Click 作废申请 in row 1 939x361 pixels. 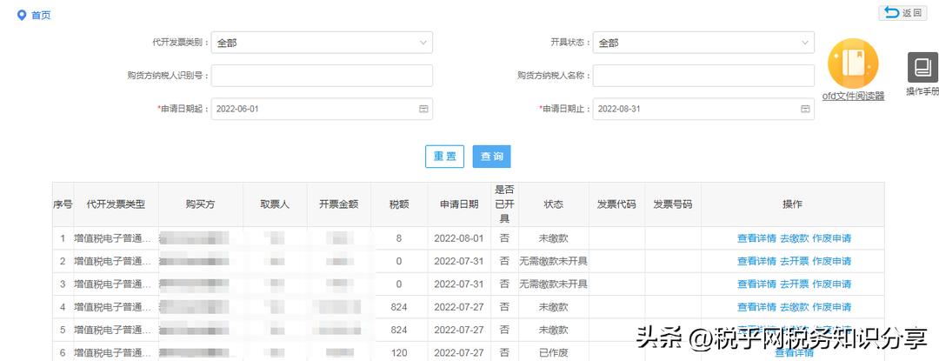coord(831,238)
